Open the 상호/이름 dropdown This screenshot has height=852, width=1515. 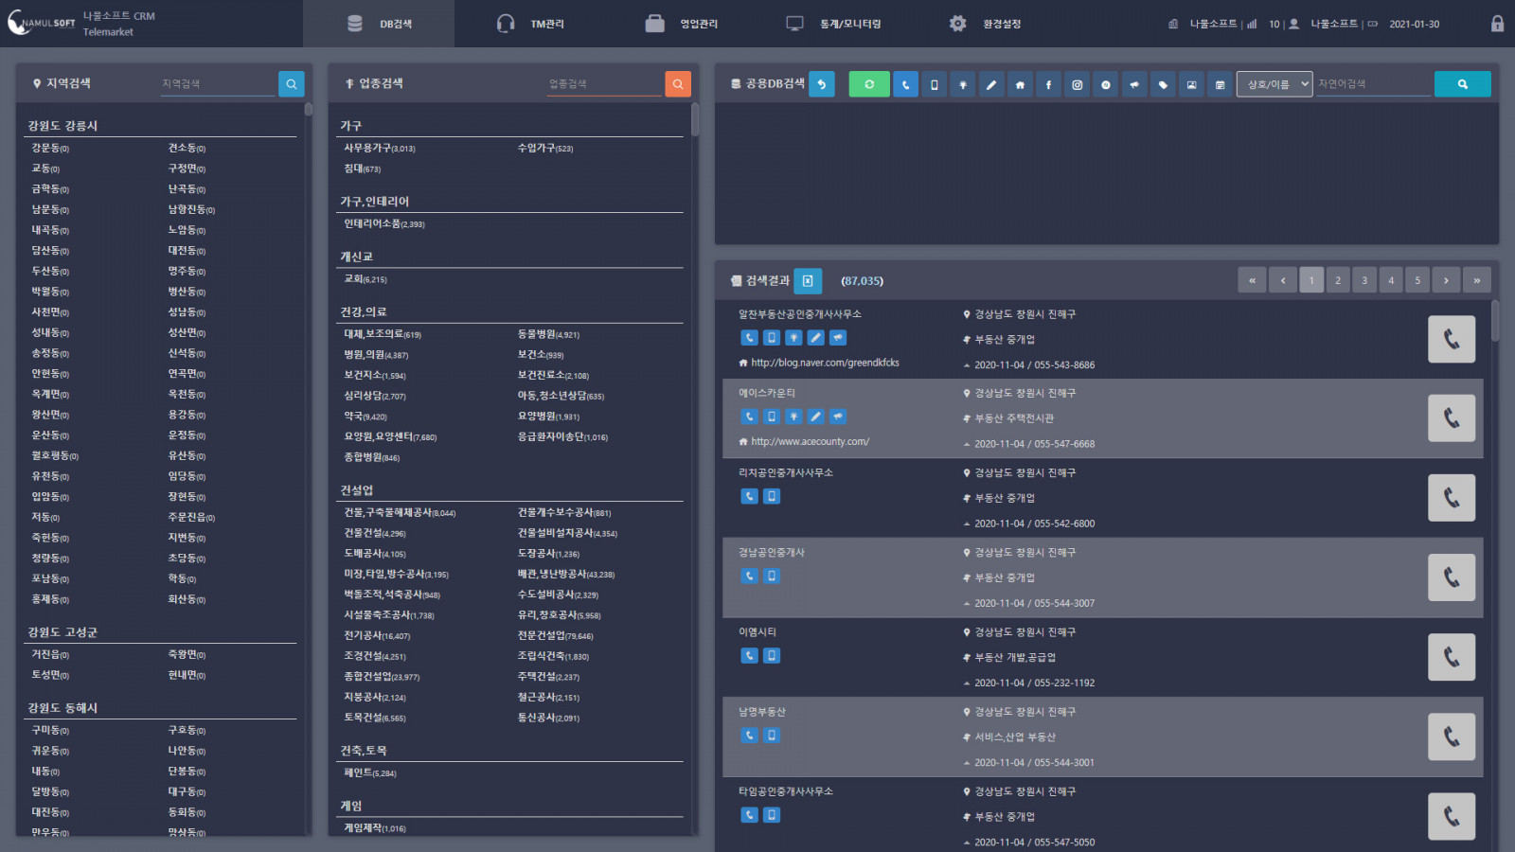click(1274, 84)
